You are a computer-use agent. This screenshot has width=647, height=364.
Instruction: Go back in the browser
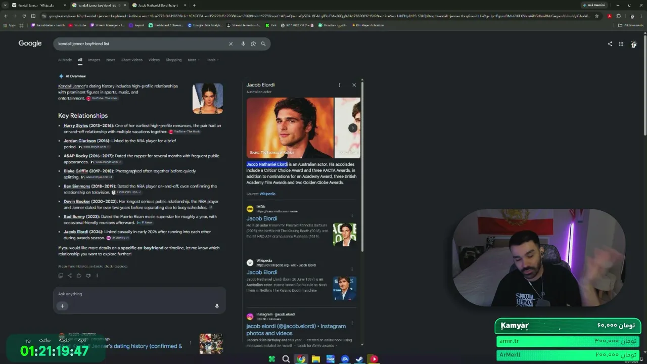point(6,16)
